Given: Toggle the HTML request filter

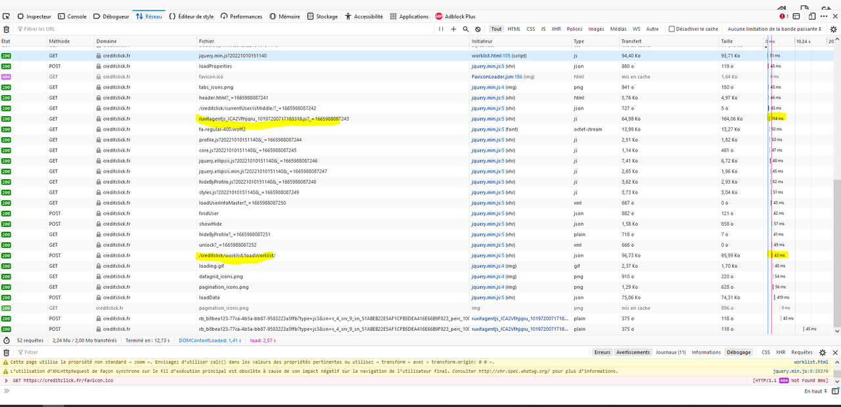Looking at the screenshot, I should 514,29.
